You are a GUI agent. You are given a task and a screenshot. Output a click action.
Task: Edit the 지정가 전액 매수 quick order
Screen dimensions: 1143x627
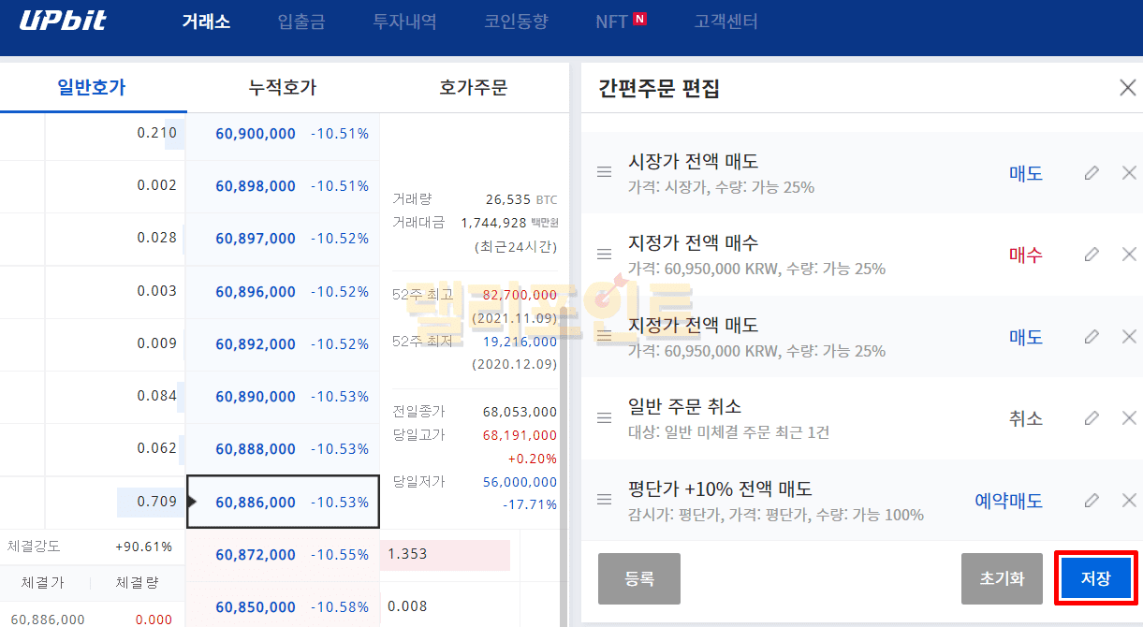coord(1091,255)
